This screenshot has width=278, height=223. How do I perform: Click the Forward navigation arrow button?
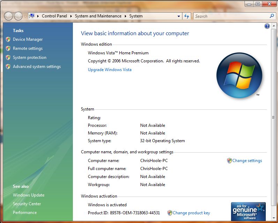pos(18,16)
